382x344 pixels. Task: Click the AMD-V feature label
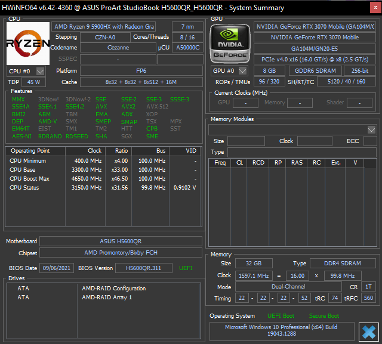coord(48,122)
